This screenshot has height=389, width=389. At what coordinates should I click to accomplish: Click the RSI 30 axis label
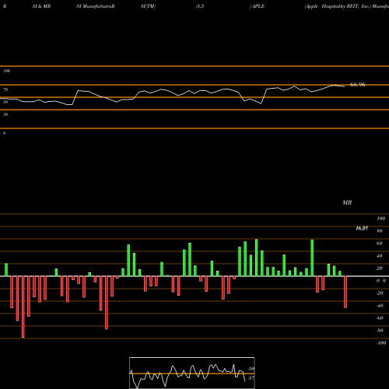(x=5, y=114)
